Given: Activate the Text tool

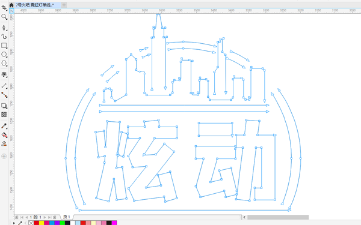Looking at the screenshot, I should click(4, 74).
